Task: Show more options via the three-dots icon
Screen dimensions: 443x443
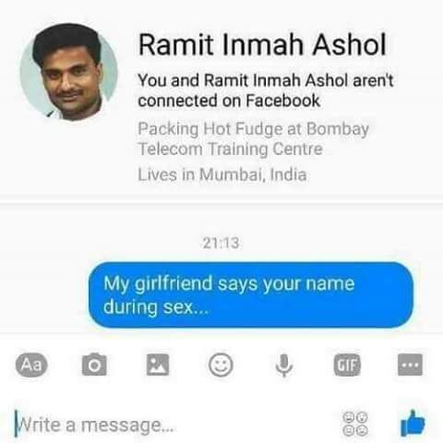Action: click(x=410, y=365)
